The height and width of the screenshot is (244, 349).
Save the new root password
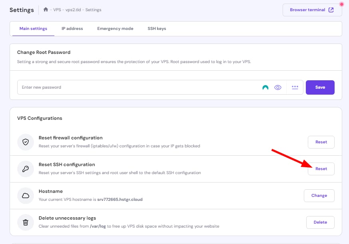320,87
